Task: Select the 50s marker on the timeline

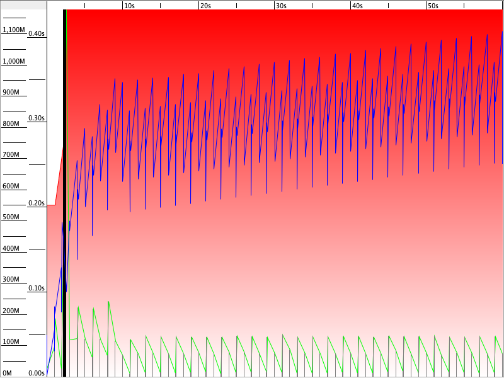Action: (433, 6)
